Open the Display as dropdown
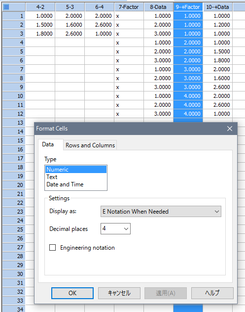245x312 pixels. [x=161, y=211]
